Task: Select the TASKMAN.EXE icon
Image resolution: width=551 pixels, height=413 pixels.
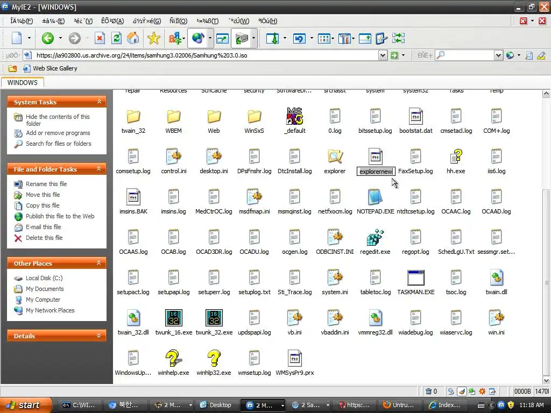Action: 416,278
